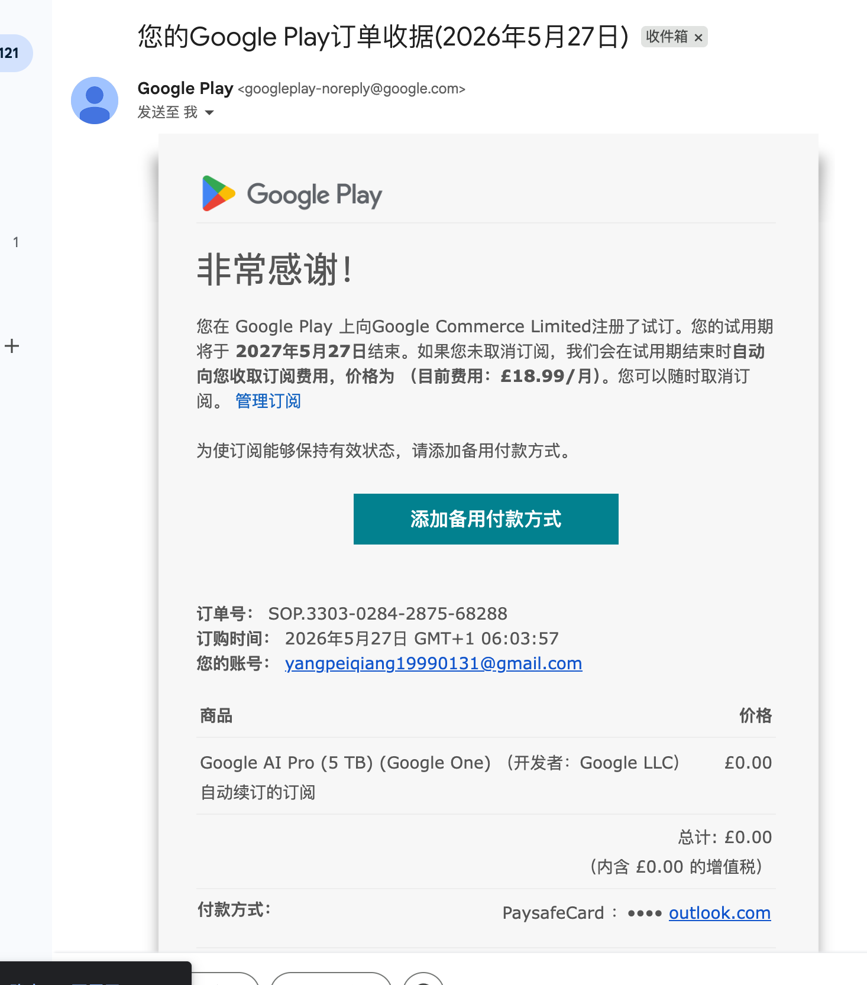Click the Google Play sender name
This screenshot has width=867, height=985.
pyautogui.click(x=185, y=88)
